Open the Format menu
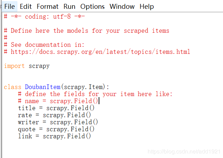 (x=48, y=7)
